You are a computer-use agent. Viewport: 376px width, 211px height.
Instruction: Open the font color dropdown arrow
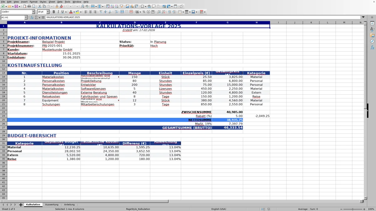(x=74, y=12)
